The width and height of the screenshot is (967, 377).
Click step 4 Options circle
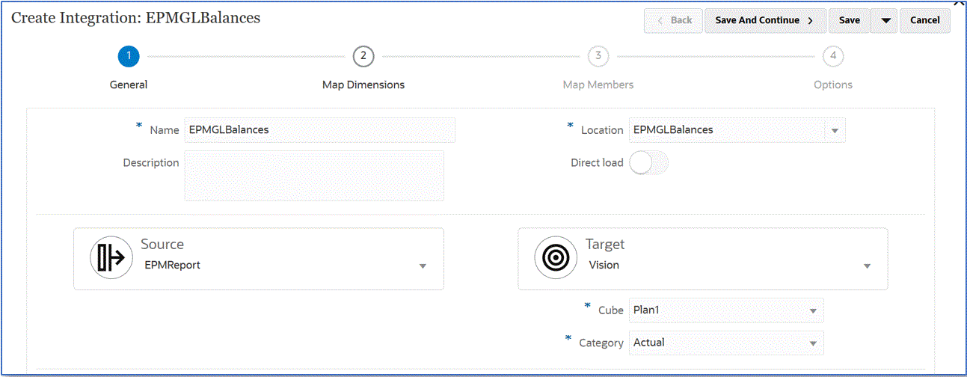pyautogui.click(x=832, y=56)
